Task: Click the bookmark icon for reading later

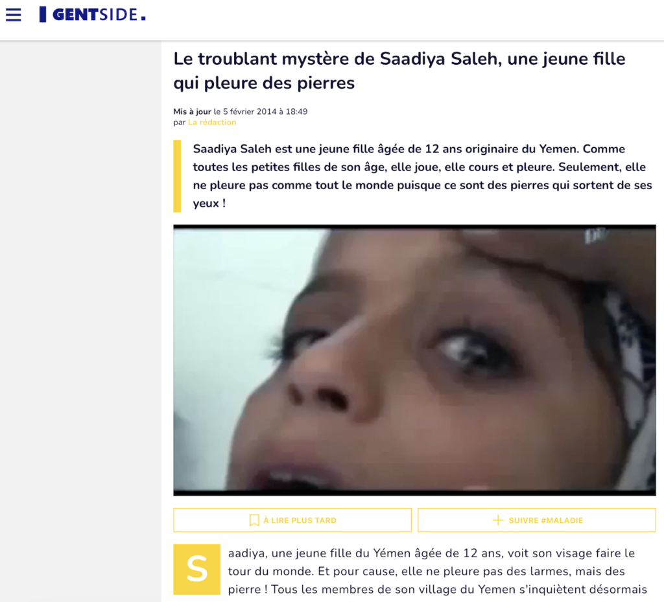Action: tap(254, 520)
